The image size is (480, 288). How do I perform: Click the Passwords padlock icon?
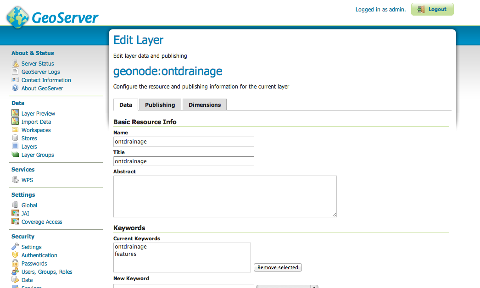click(15, 263)
